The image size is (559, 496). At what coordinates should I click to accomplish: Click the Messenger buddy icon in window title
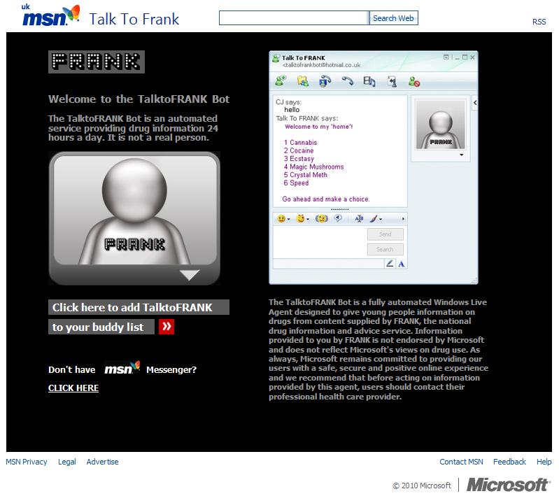[x=276, y=59]
